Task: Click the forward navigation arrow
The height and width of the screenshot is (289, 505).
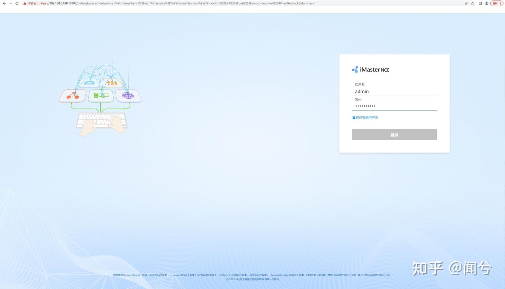Action: coord(11,3)
